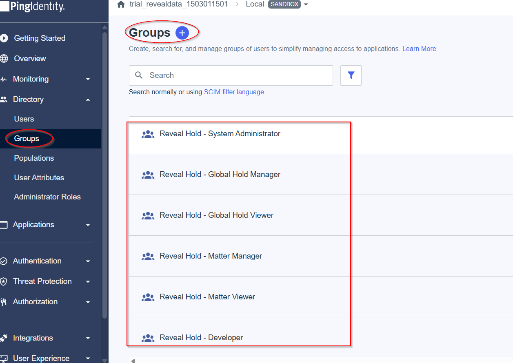Click in the group Search field

point(237,75)
